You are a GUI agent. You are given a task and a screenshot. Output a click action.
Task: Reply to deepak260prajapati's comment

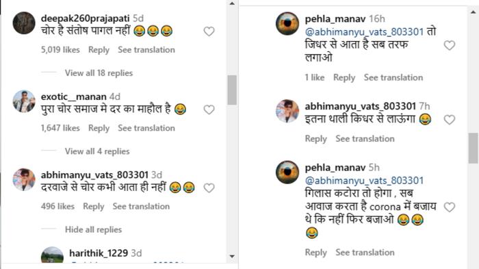pos(99,50)
